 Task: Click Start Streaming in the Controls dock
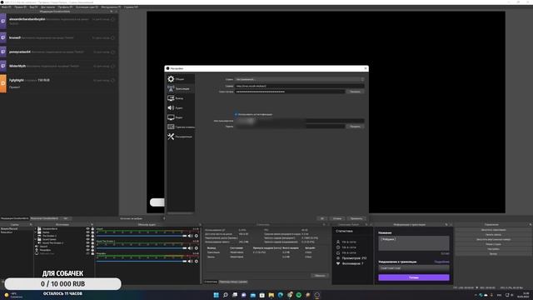click(493, 230)
